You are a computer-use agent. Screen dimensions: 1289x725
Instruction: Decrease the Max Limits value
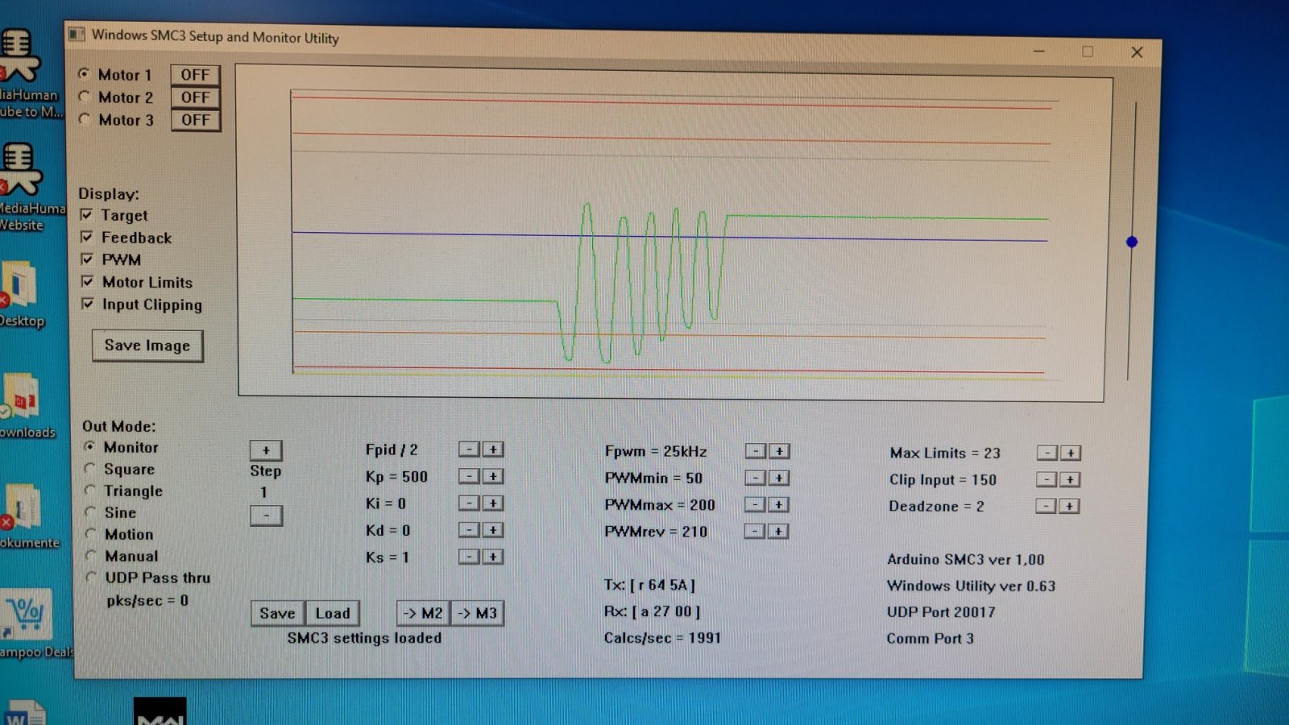1047,453
